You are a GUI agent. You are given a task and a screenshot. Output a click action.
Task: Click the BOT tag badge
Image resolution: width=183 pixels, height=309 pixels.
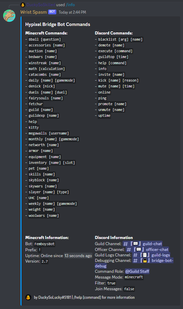coord(52,12)
